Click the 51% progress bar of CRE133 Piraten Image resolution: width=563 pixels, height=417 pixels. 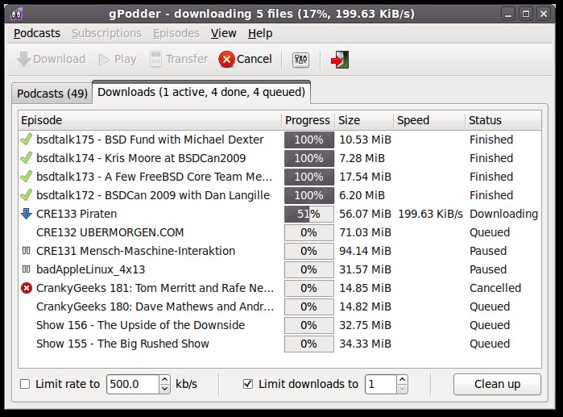click(x=308, y=214)
